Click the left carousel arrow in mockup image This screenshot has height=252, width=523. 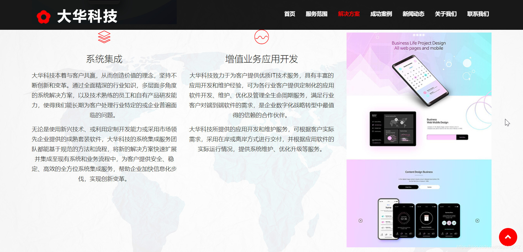pyautogui.click(x=360, y=221)
